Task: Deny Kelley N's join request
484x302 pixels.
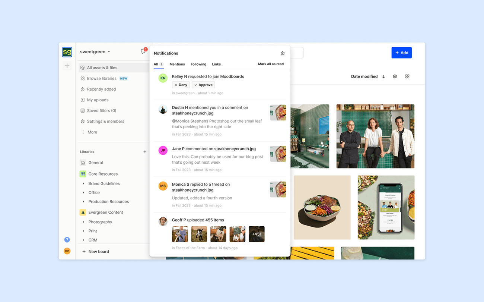Action: [181, 85]
